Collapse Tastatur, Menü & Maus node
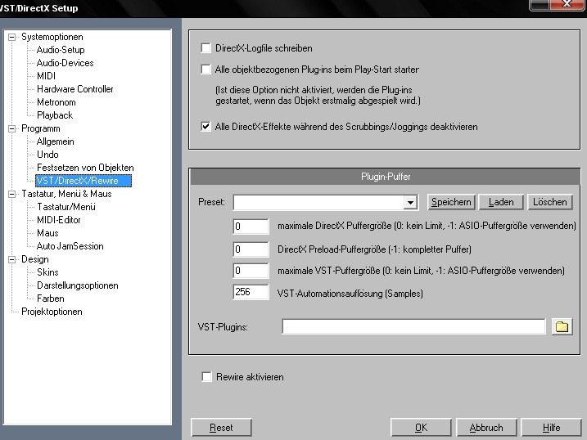The width and height of the screenshot is (587, 440). (12, 194)
